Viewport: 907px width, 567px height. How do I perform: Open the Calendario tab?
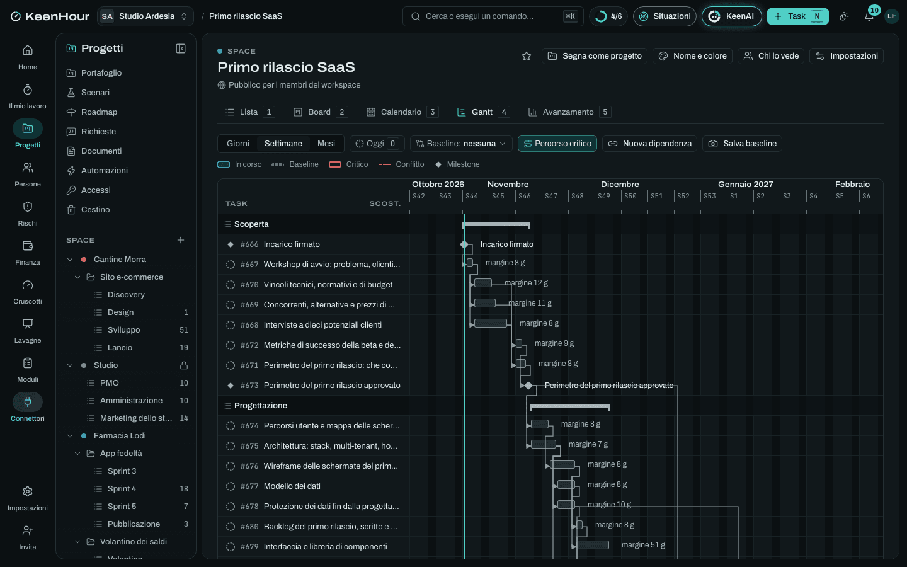click(402, 112)
